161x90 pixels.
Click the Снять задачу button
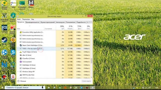click(x=87, y=81)
